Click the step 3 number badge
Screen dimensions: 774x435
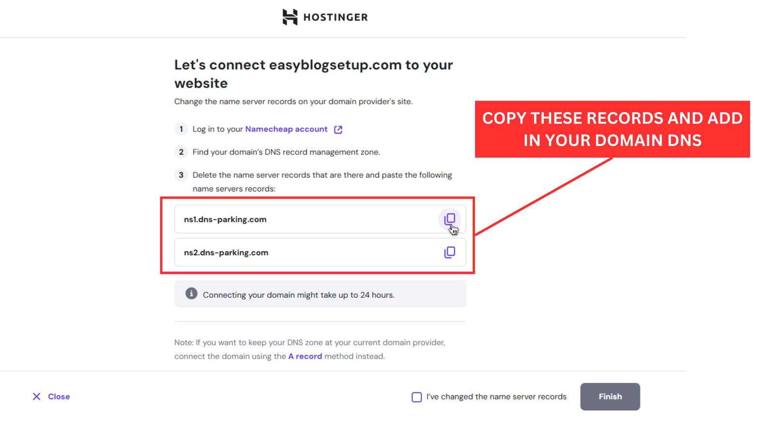(181, 175)
